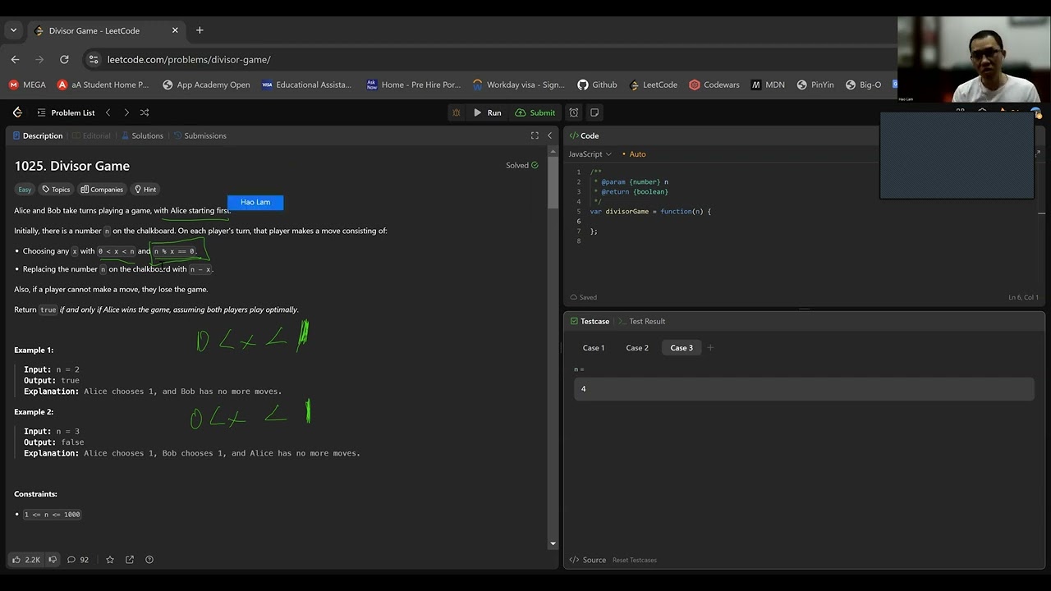Select Case 3 testcase
Screen dimensions: 1051x591
(682, 348)
